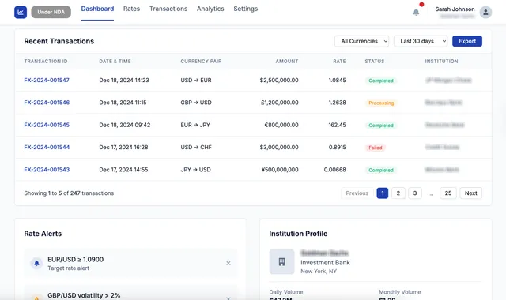
Task: Click the EUR/USD alert bell icon
Action: pos(37,263)
